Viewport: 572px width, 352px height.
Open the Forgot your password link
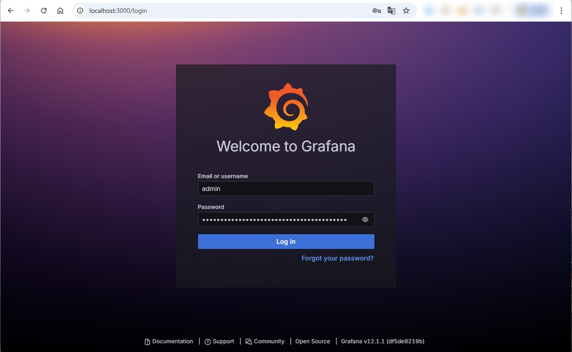(338, 258)
